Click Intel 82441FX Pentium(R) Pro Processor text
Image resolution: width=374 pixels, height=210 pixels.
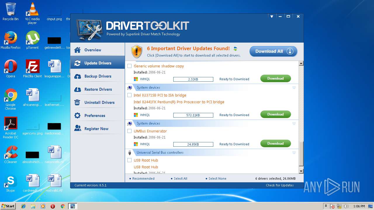(x=179, y=102)
